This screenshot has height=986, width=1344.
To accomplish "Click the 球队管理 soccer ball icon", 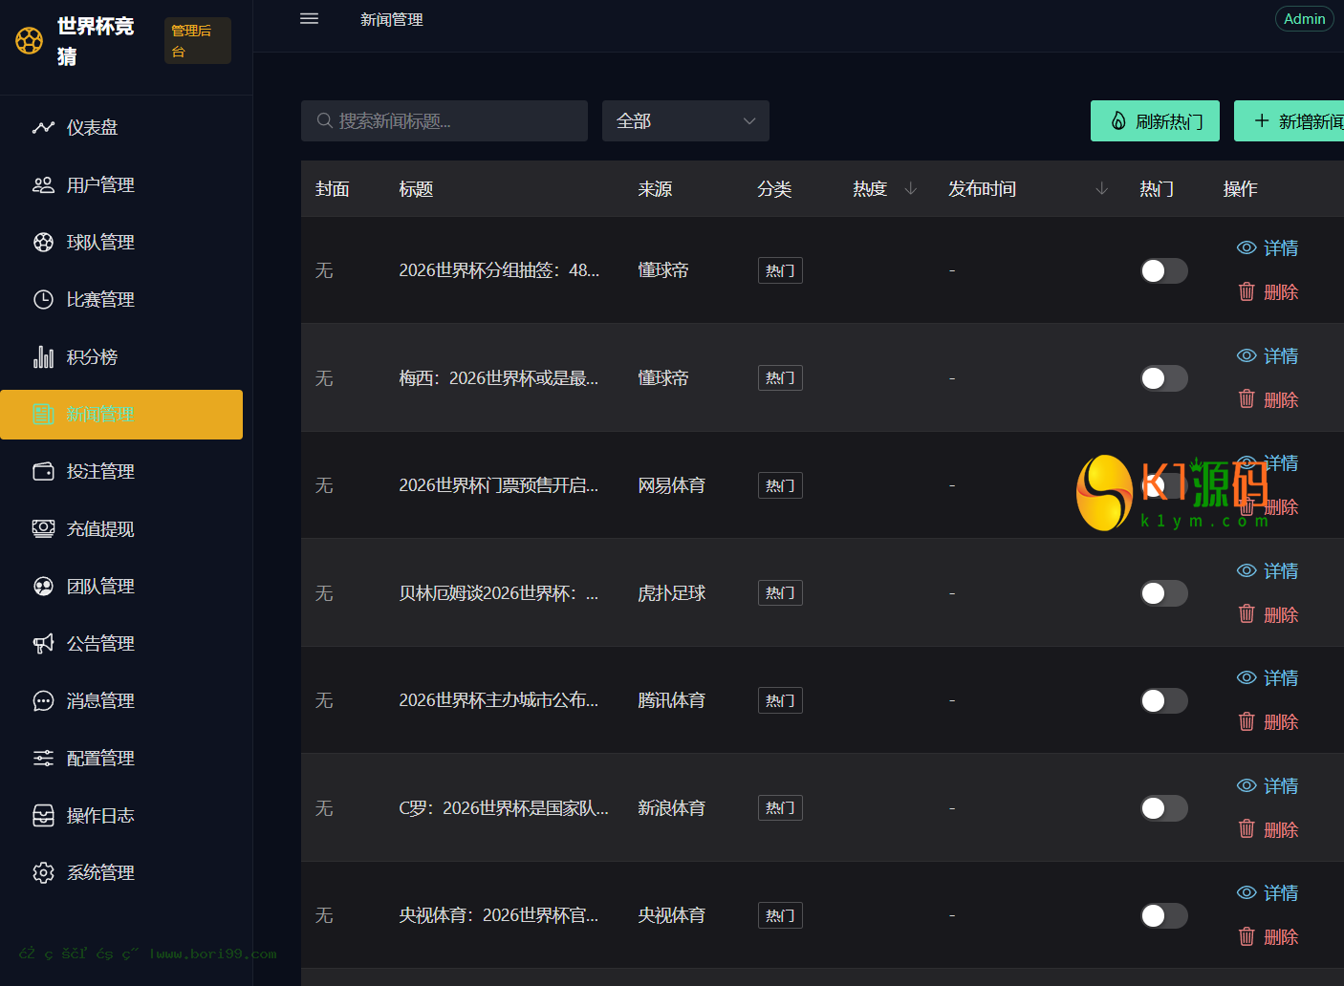I will pos(43,242).
